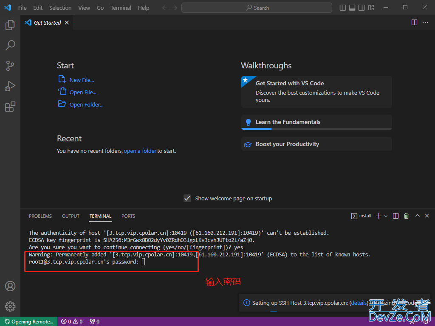Image resolution: width=435 pixels, height=326 pixels.
Task: Split the terminal
Action: (x=395, y=216)
